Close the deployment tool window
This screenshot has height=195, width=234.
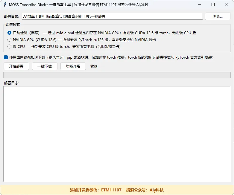[227, 4]
